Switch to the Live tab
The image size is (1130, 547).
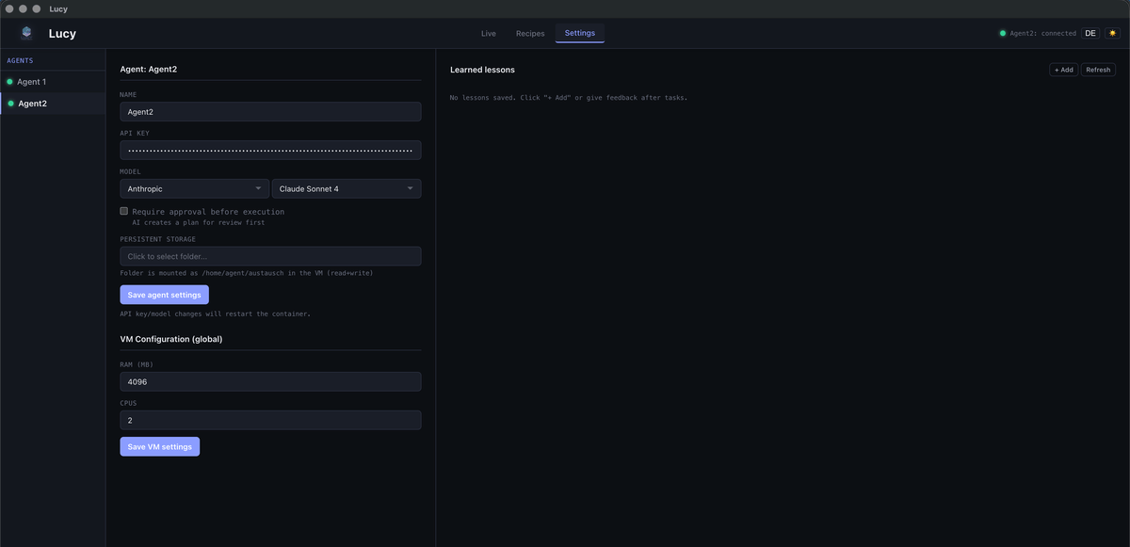coord(488,32)
